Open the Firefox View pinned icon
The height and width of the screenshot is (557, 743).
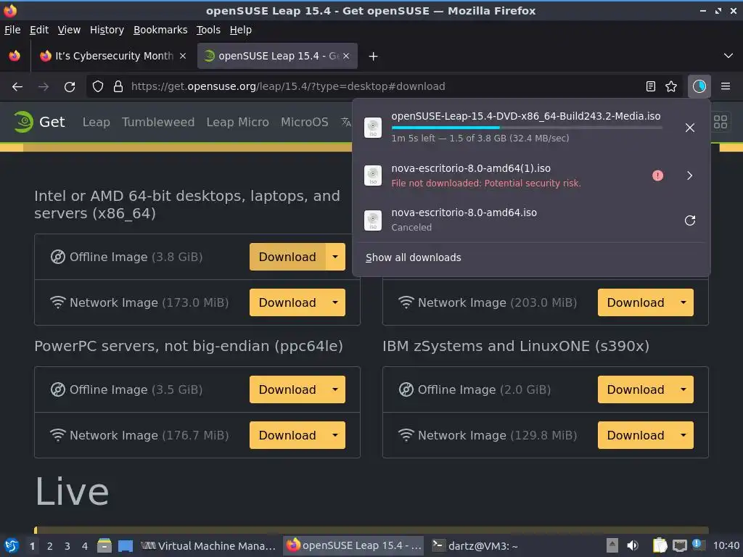coord(15,56)
